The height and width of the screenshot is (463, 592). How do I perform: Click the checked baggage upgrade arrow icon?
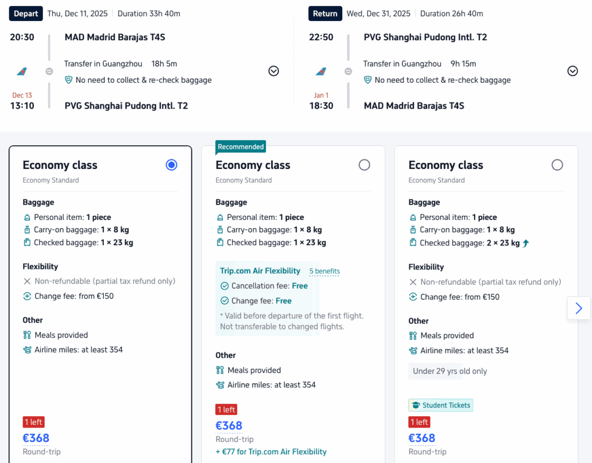[x=526, y=243]
